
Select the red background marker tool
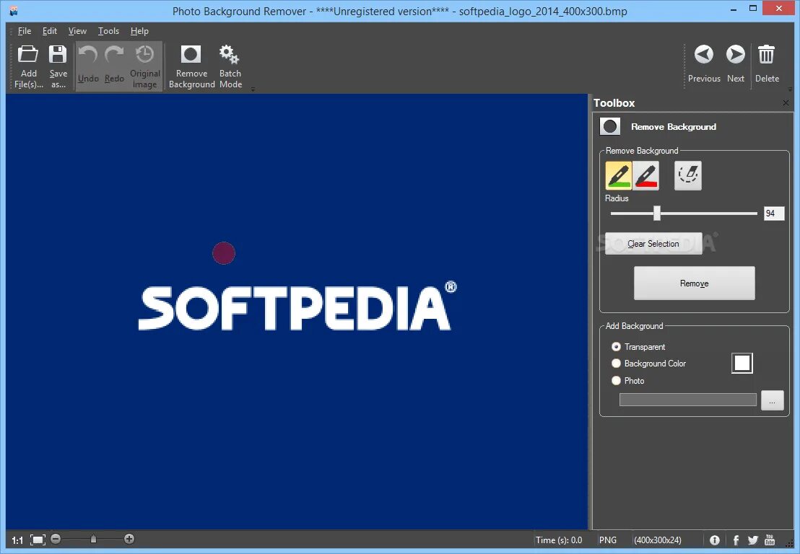[x=646, y=175]
